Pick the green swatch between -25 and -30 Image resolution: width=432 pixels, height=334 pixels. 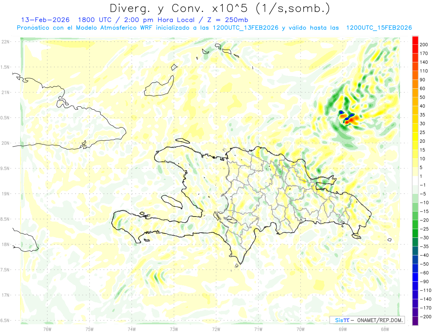click(x=415, y=233)
